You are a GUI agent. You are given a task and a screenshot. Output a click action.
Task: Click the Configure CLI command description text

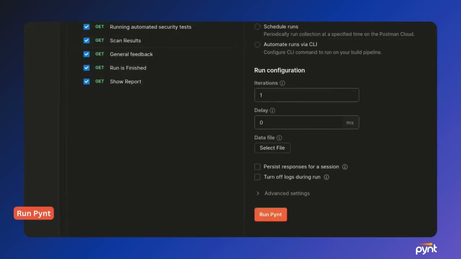point(323,52)
